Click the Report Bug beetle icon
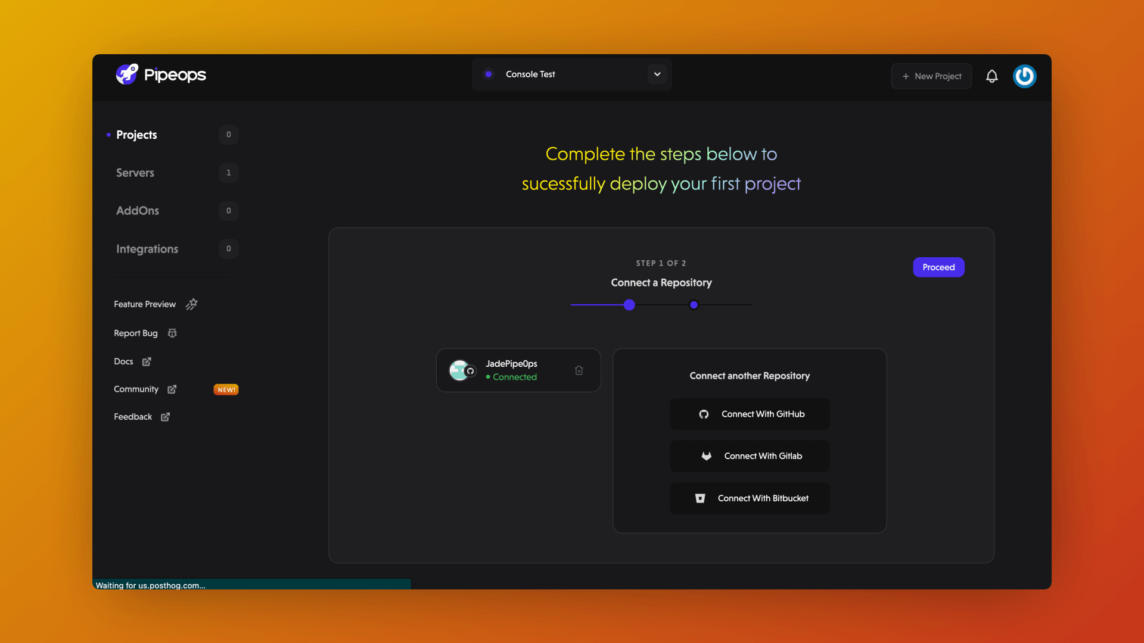Viewport: 1144px width, 643px height. tap(172, 332)
